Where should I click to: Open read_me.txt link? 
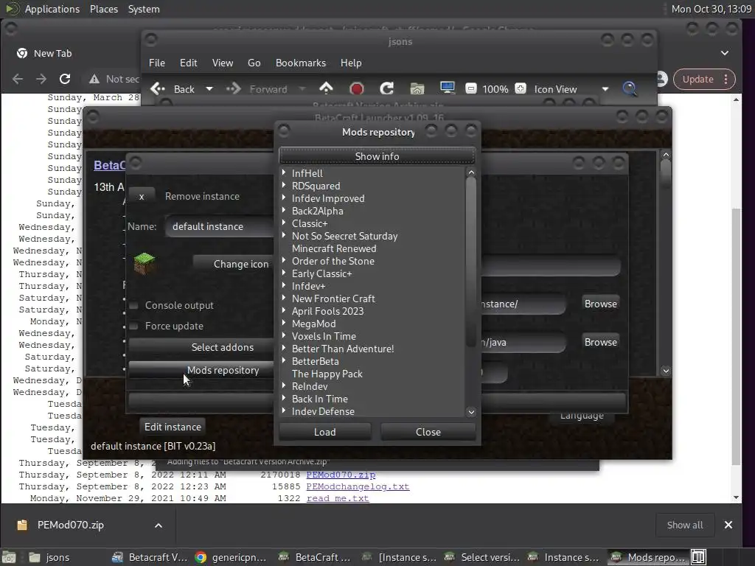(338, 498)
